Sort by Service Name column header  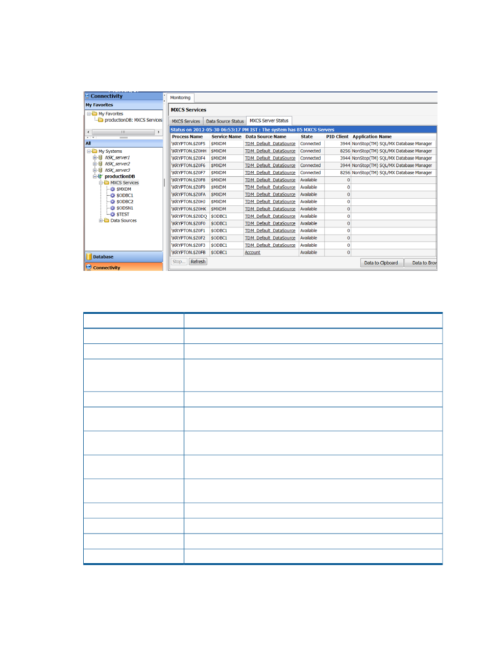click(x=226, y=136)
